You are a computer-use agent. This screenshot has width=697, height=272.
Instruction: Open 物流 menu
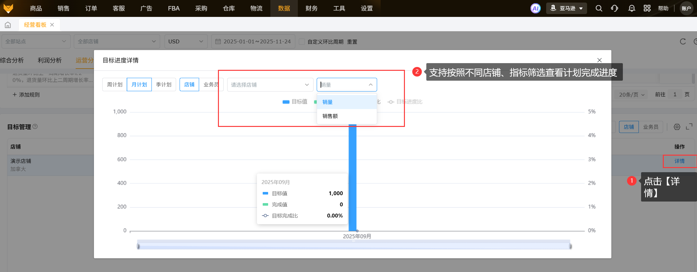point(256,8)
